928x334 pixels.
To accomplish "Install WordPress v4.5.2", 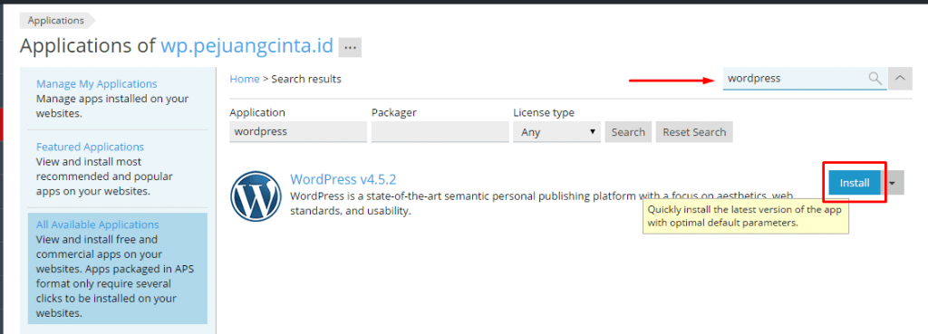I will click(855, 183).
